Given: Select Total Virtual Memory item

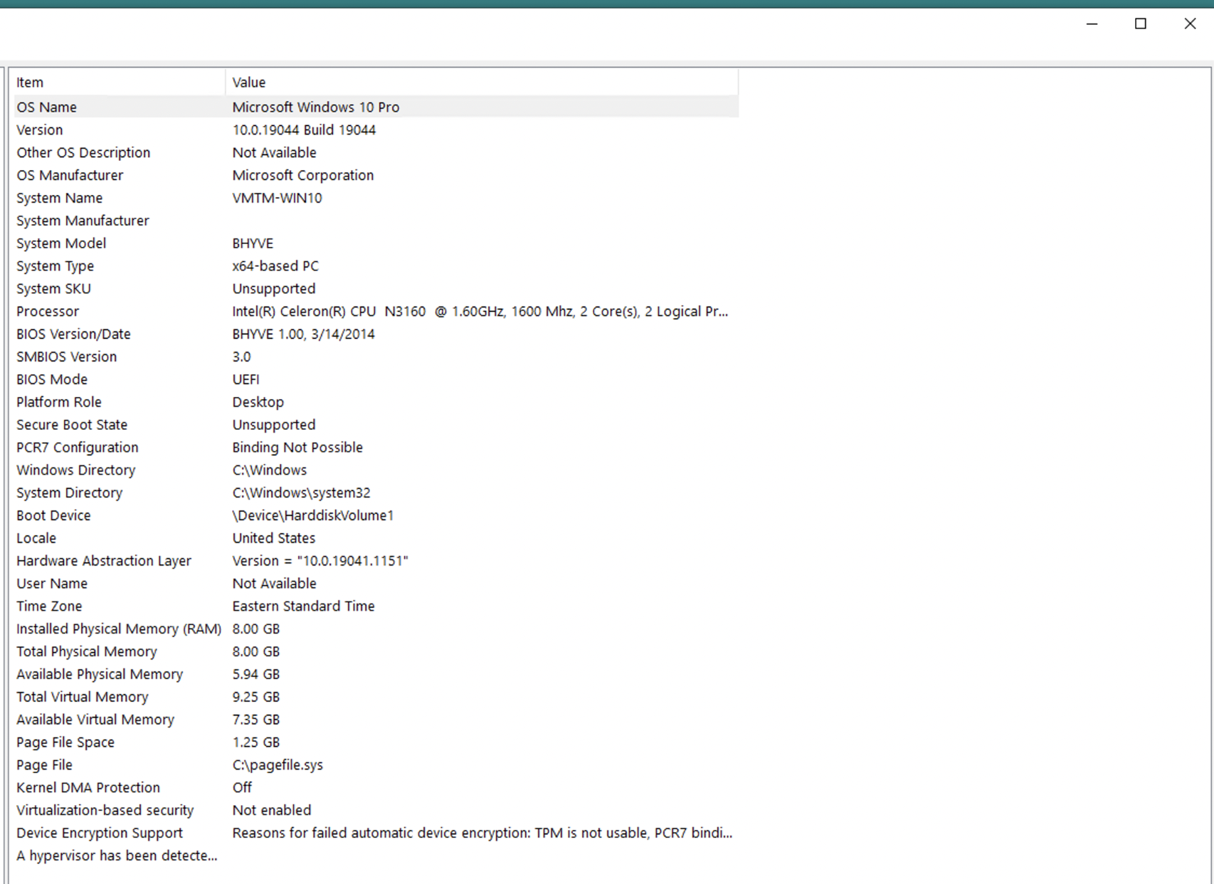Looking at the screenshot, I should click(83, 698).
